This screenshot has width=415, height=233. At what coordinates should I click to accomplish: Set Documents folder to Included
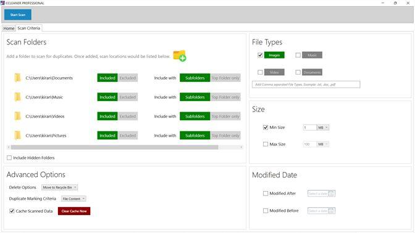[107, 78]
